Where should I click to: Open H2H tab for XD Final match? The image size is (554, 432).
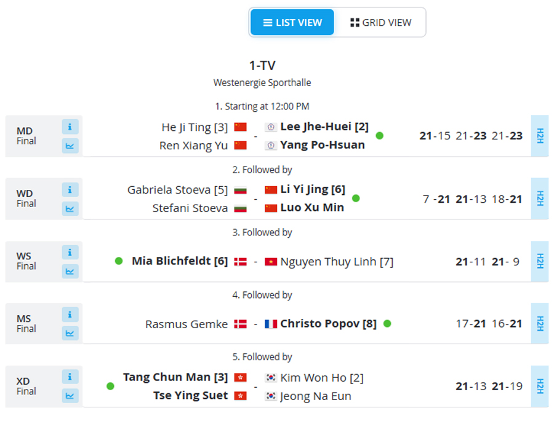[x=540, y=386]
